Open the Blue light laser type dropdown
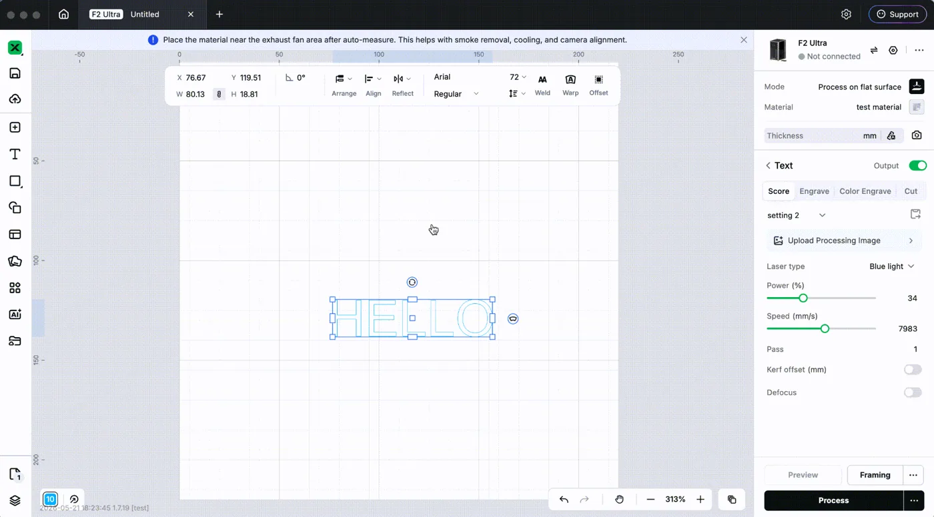This screenshot has width=934, height=517. pyautogui.click(x=892, y=266)
